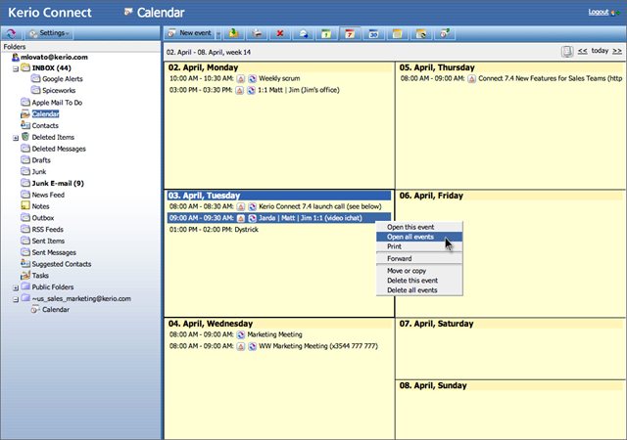Open the Contacts folder
The image size is (627, 440).
[x=45, y=126]
